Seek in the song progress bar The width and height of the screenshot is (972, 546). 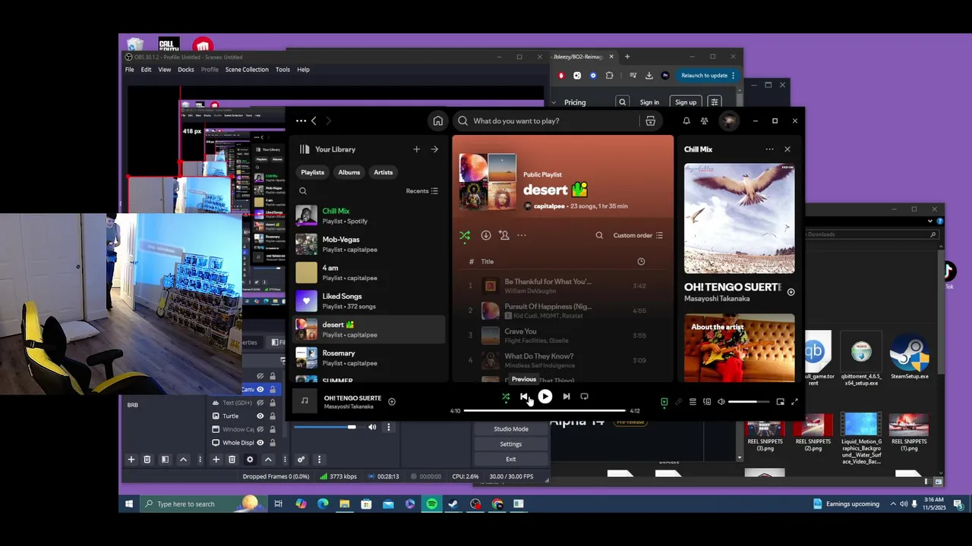click(544, 410)
